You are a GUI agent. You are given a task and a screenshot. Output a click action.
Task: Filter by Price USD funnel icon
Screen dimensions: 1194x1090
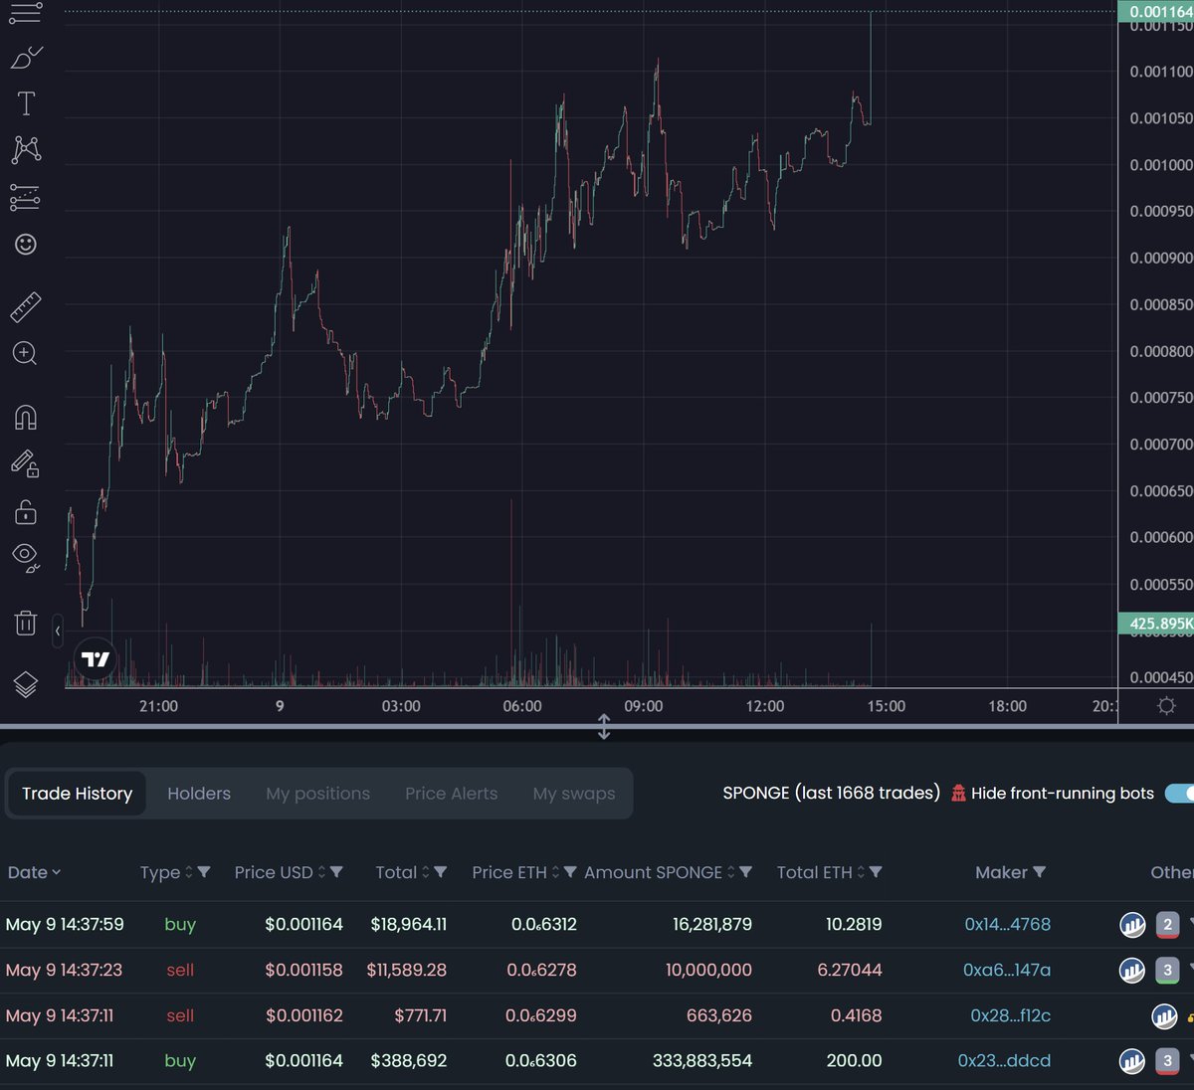[x=336, y=872]
